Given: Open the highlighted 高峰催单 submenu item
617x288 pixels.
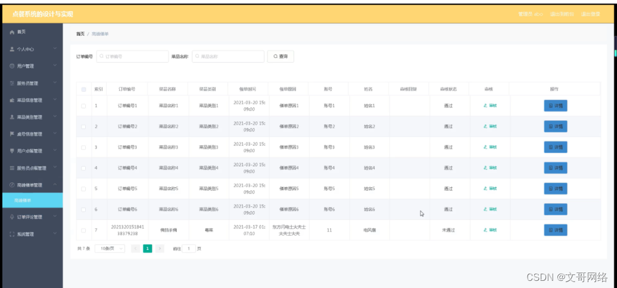Looking at the screenshot, I should [32, 200].
